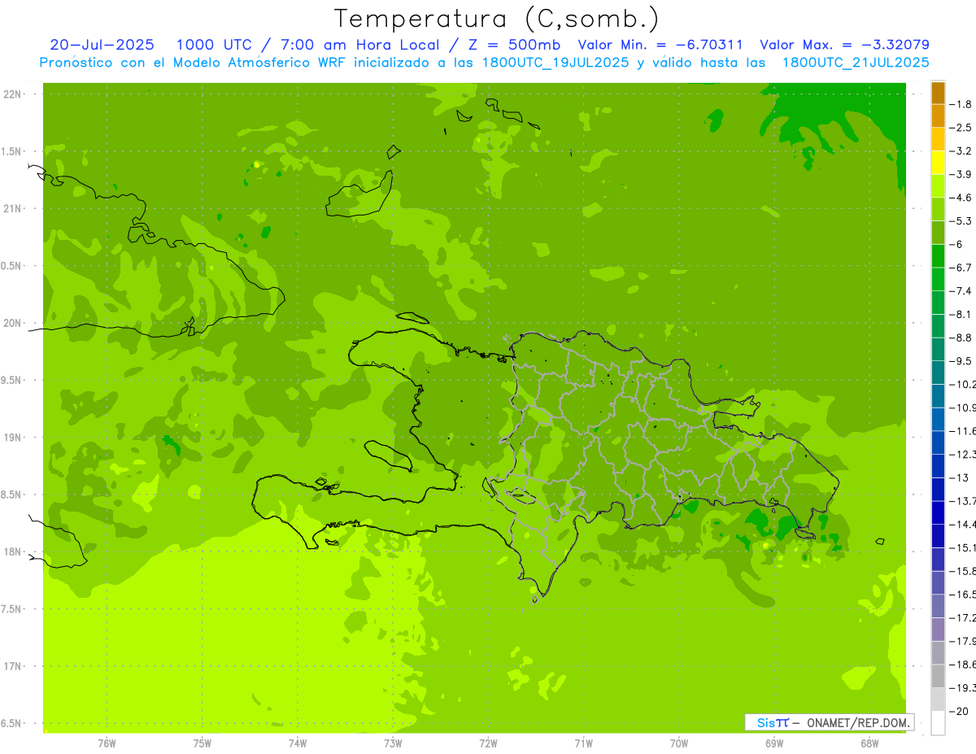Click the 'SisTT – ONAMET/REP.DOM.' credit box
976x754 pixels.
pyautogui.click(x=829, y=722)
